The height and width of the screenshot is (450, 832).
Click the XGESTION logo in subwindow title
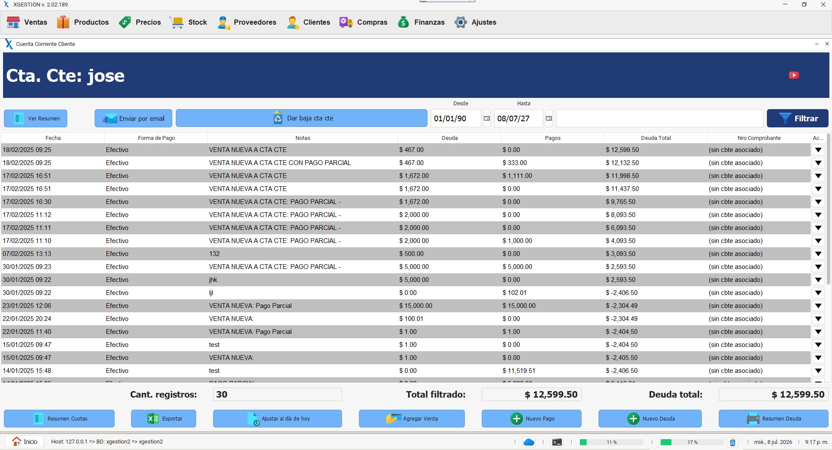click(x=9, y=44)
